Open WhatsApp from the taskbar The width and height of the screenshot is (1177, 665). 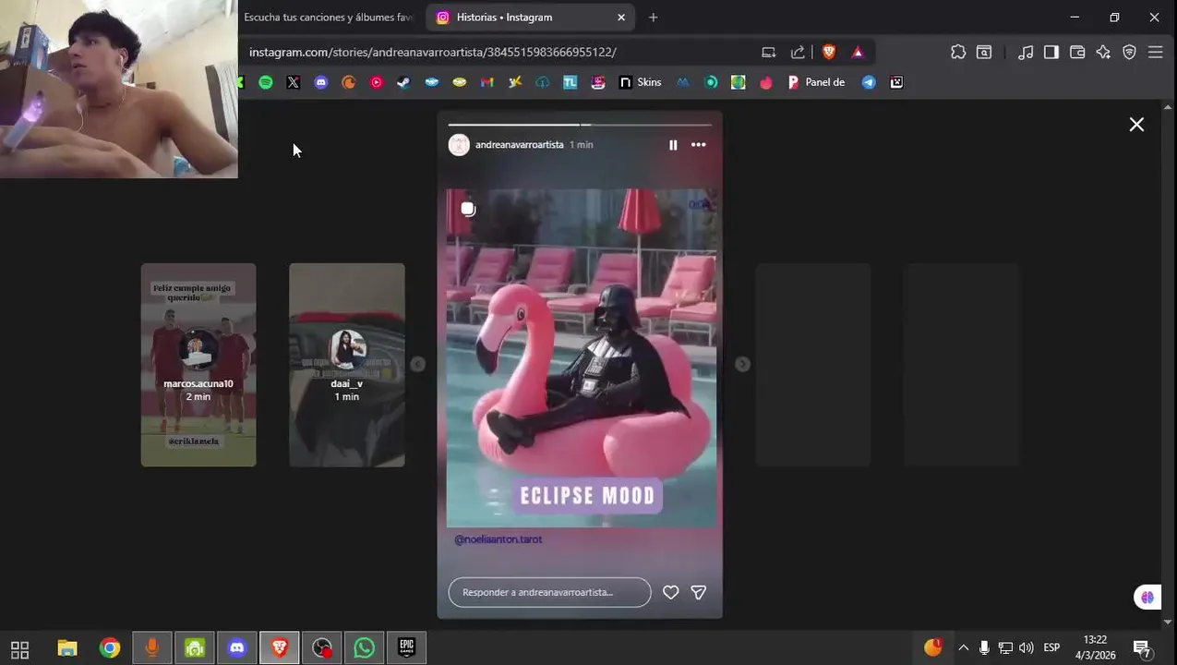(x=365, y=648)
